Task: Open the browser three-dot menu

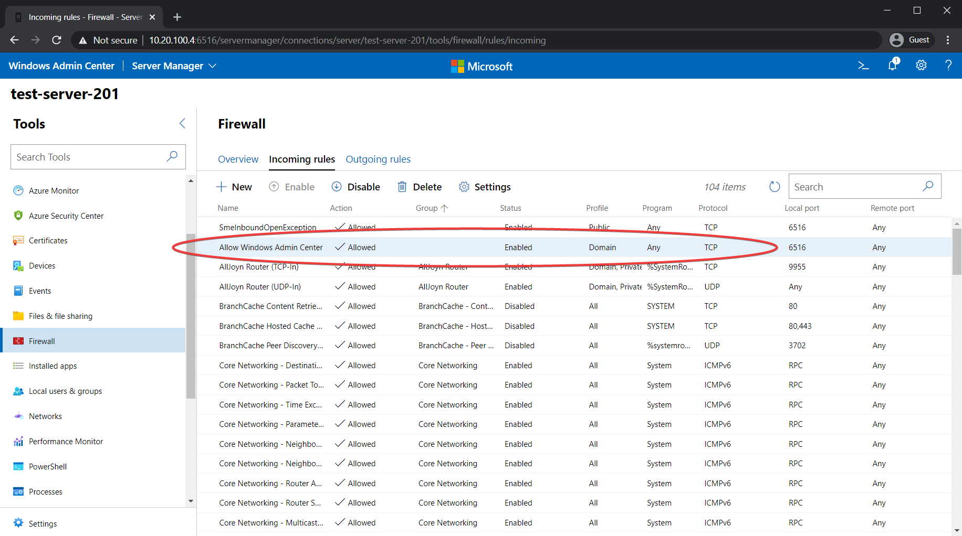Action: (x=948, y=40)
